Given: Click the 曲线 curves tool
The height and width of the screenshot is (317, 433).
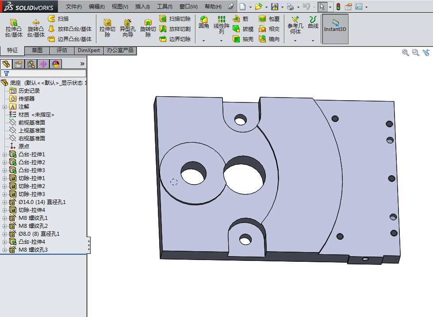Looking at the screenshot, I should tap(313, 22).
